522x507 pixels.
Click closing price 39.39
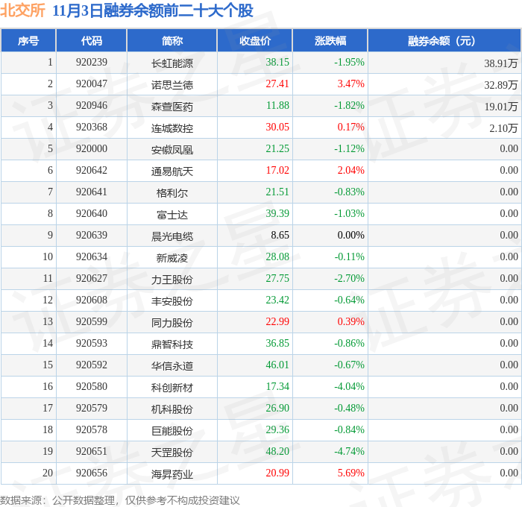click(277, 214)
